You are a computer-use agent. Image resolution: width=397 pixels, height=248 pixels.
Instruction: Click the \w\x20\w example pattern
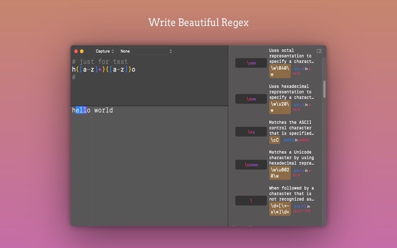[x=280, y=107]
